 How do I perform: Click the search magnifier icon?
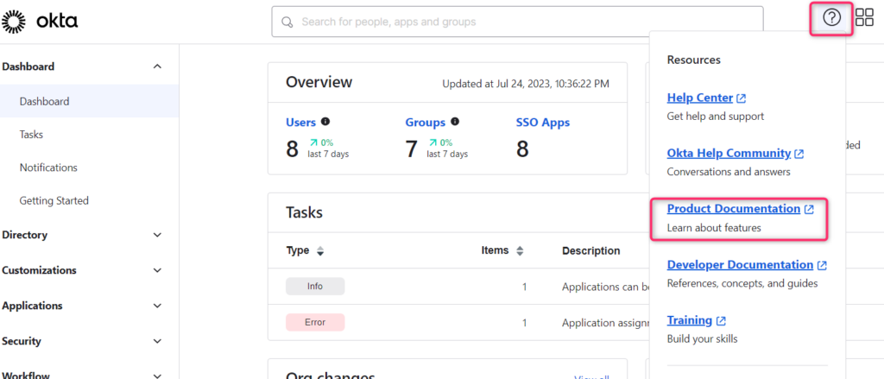(x=287, y=22)
